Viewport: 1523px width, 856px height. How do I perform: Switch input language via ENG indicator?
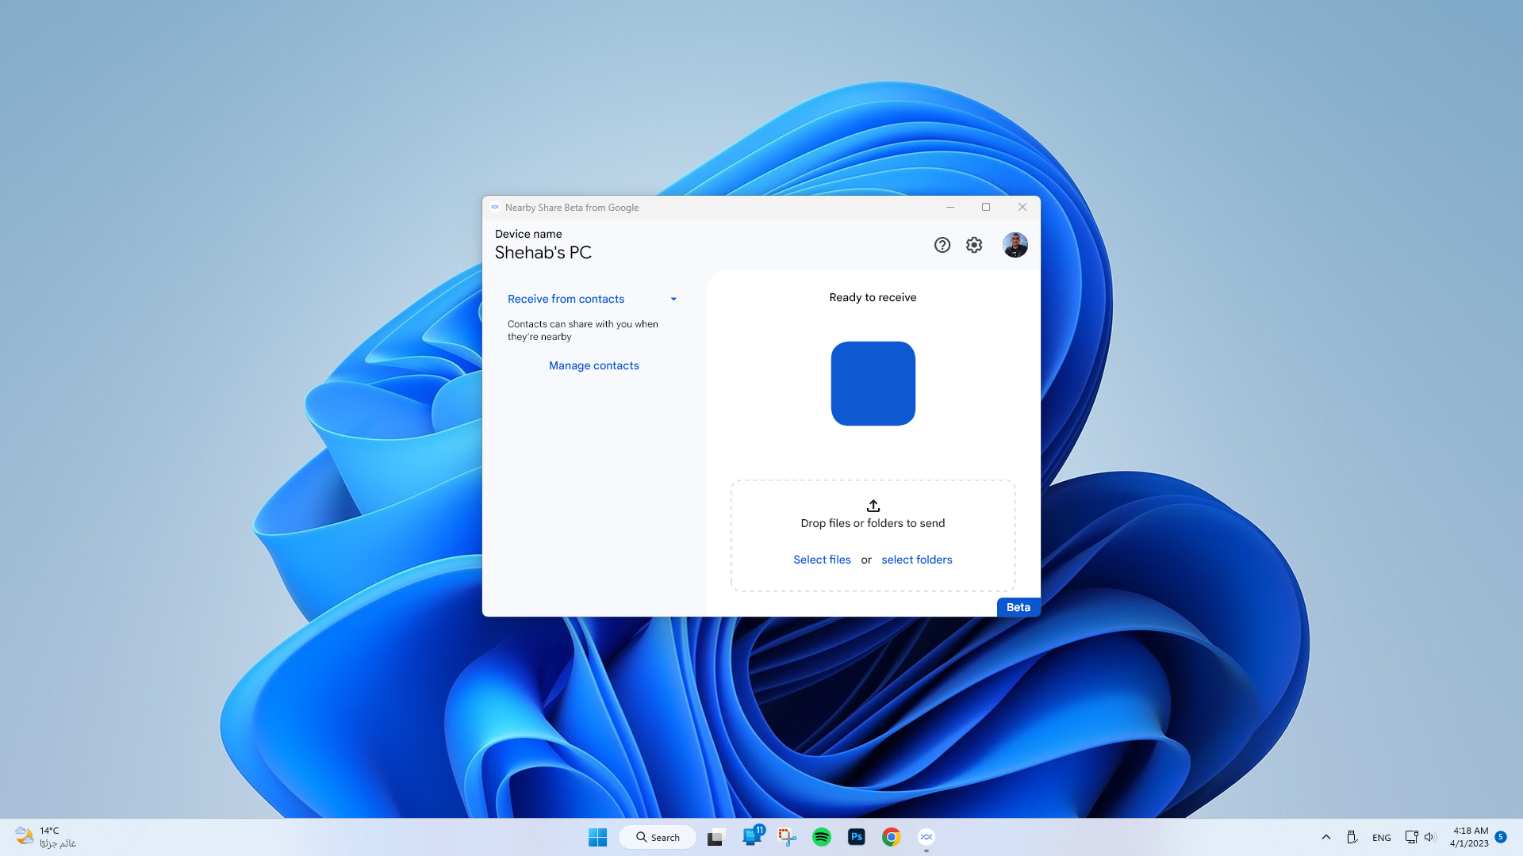point(1381,838)
